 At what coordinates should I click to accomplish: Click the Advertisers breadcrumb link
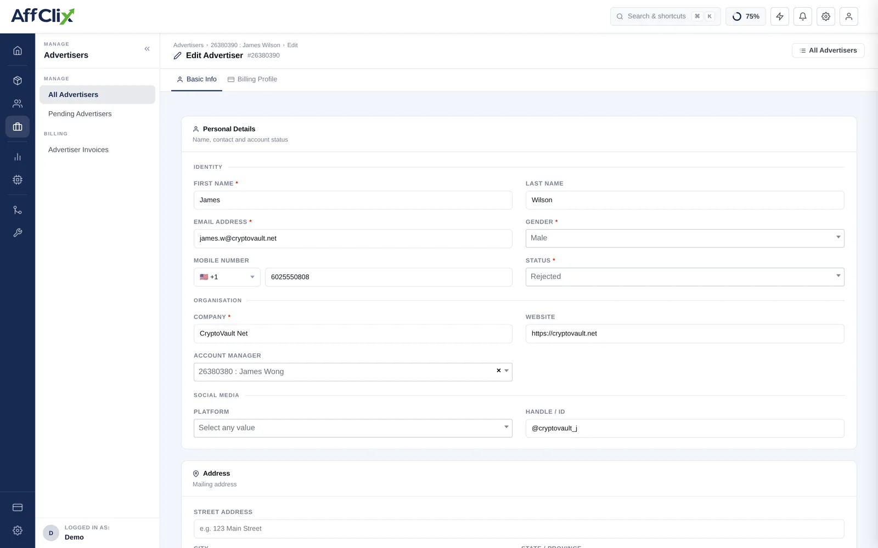(x=188, y=45)
